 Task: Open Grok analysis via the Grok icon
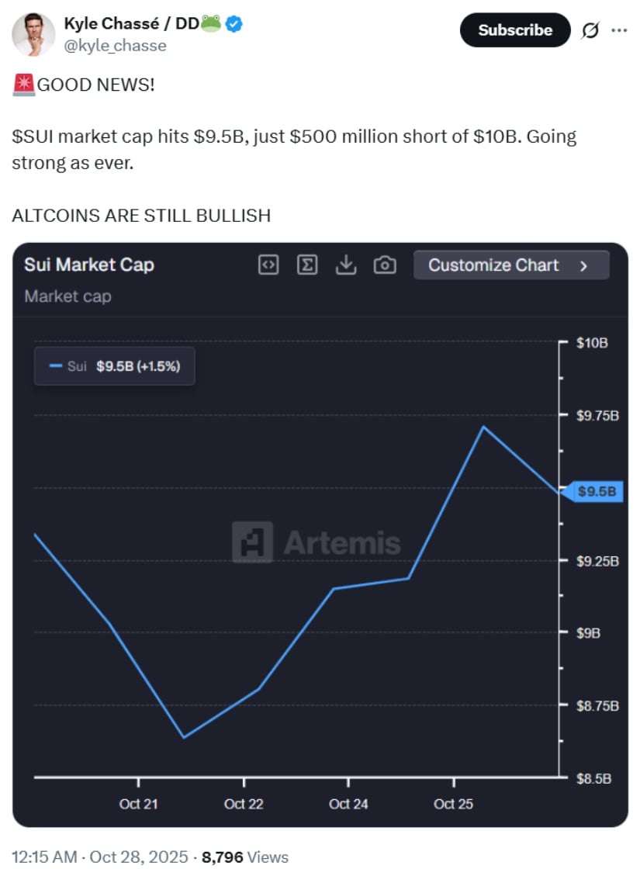pyautogui.click(x=590, y=30)
